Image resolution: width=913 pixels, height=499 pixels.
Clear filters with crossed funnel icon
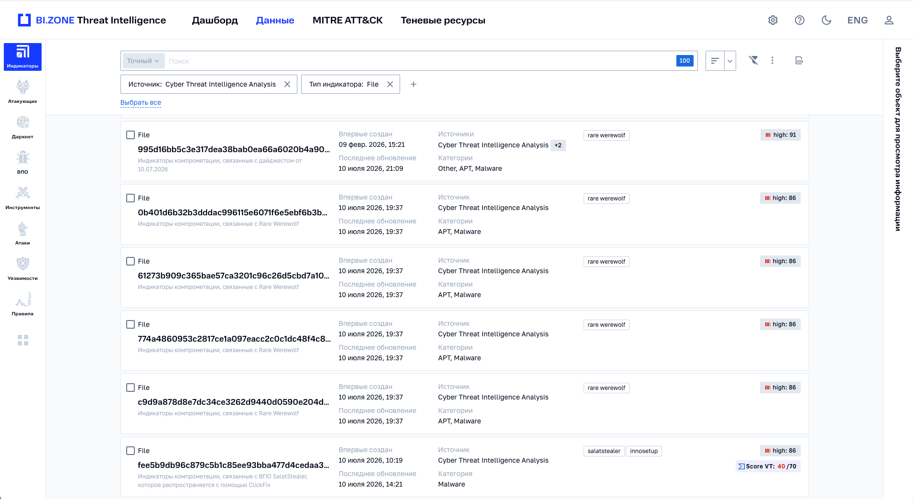click(x=753, y=60)
